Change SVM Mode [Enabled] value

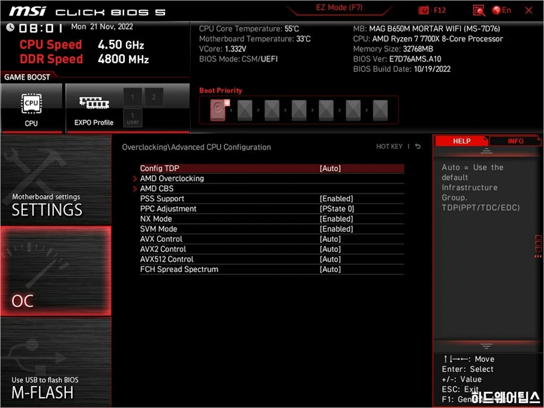point(336,228)
